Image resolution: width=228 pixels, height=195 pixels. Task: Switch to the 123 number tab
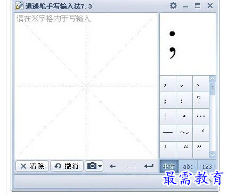pyautogui.click(x=207, y=166)
